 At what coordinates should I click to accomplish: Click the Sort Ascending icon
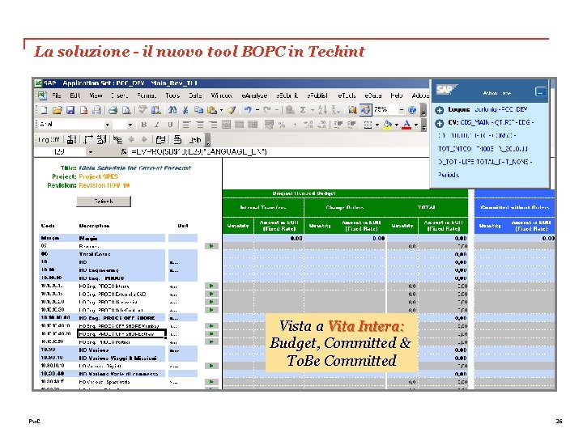click(322, 110)
